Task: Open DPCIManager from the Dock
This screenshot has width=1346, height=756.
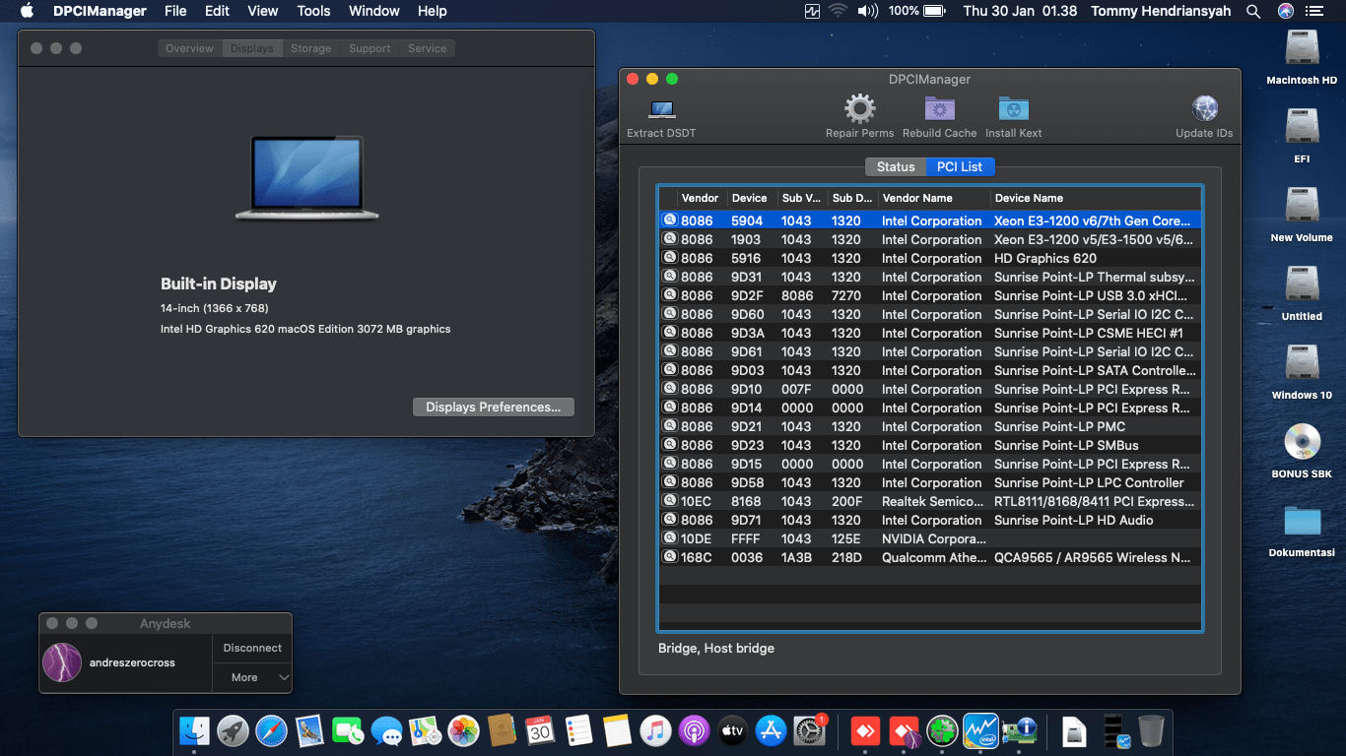Action: (x=1021, y=730)
